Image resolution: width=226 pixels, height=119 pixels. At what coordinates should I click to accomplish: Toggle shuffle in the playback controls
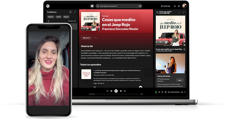pos(107,91)
